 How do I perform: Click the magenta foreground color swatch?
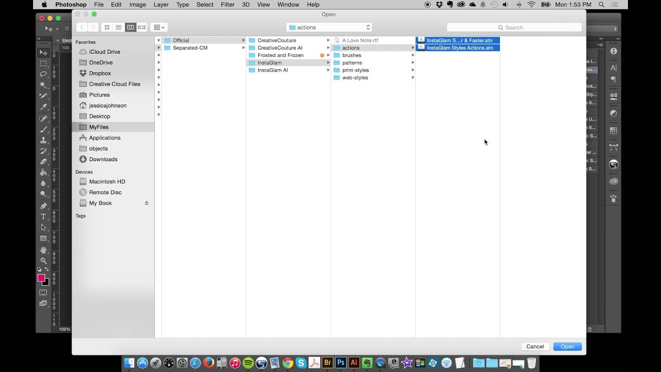41,278
